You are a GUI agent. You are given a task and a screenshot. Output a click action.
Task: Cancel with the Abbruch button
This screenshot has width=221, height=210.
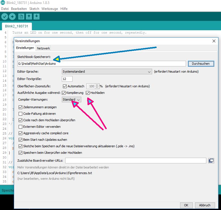tap(205, 205)
